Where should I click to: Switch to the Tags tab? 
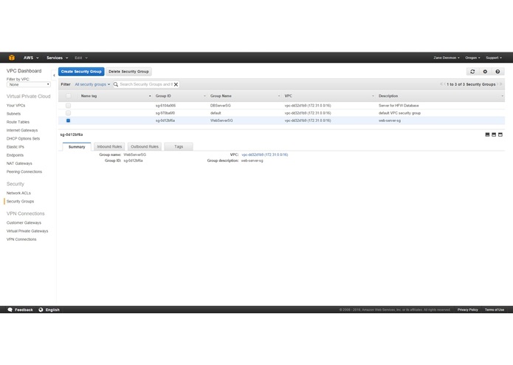(x=179, y=146)
